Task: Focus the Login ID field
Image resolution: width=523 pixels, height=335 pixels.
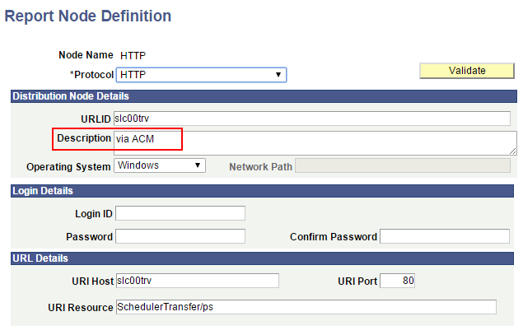Action: point(180,213)
